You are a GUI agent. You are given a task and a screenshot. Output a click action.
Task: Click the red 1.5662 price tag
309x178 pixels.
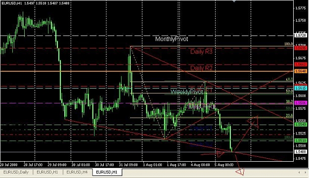pyautogui.click(x=301, y=64)
